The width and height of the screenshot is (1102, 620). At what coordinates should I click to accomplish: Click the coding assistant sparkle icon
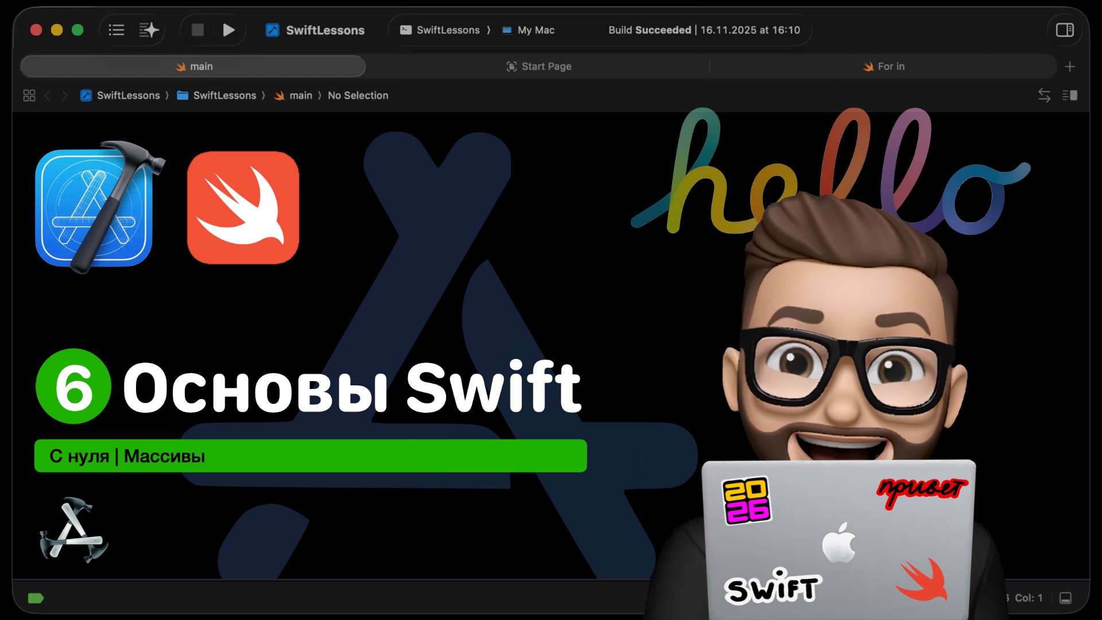(x=148, y=30)
